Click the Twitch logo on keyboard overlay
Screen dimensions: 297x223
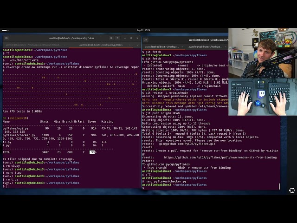[x=262, y=94]
